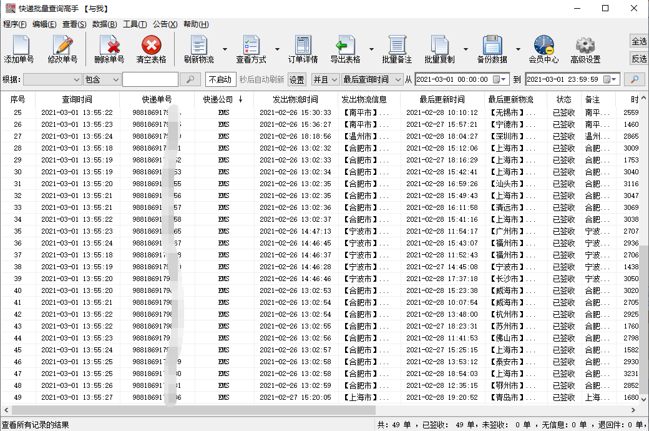This screenshot has width=649, height=431.
Task: Click the 批量复制 batch copy icon
Action: coord(439,49)
